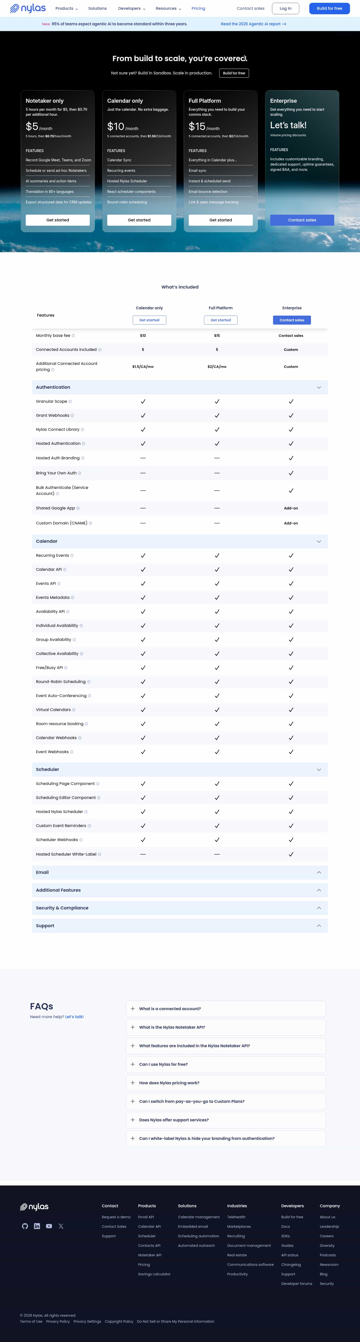Go to Solutions in the top navigation
The image size is (360, 1342).
tap(97, 8)
